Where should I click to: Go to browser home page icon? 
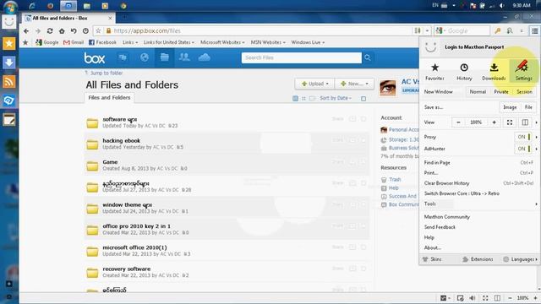click(62, 31)
